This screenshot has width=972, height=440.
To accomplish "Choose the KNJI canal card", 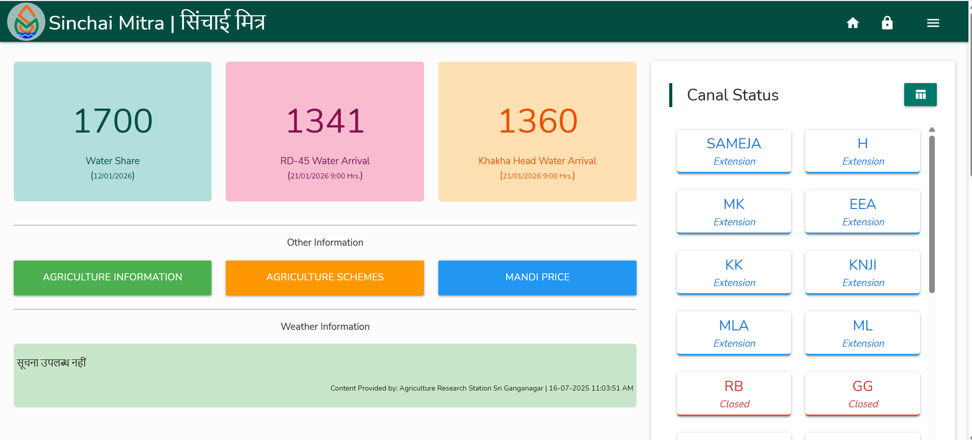I will pyautogui.click(x=862, y=273).
